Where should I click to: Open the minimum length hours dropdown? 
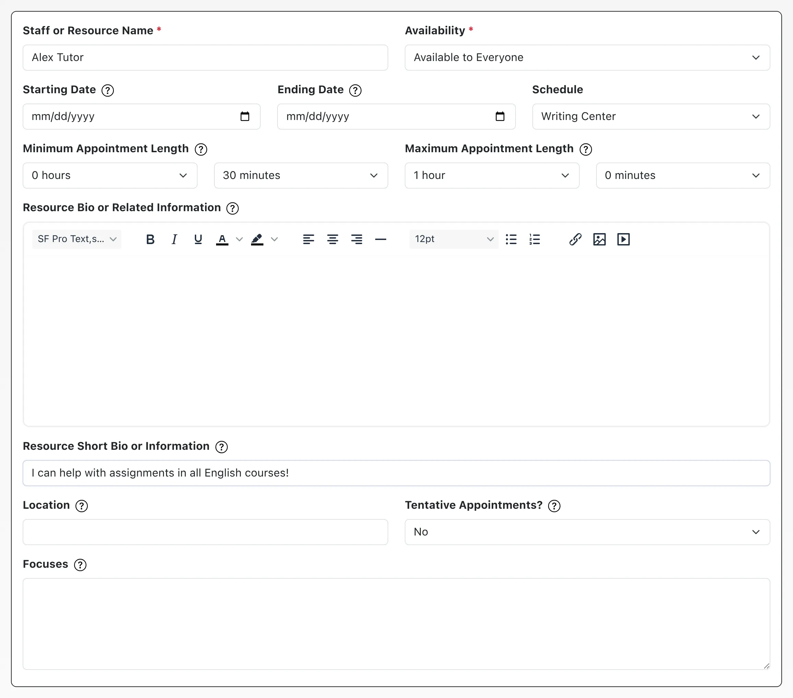coord(110,175)
